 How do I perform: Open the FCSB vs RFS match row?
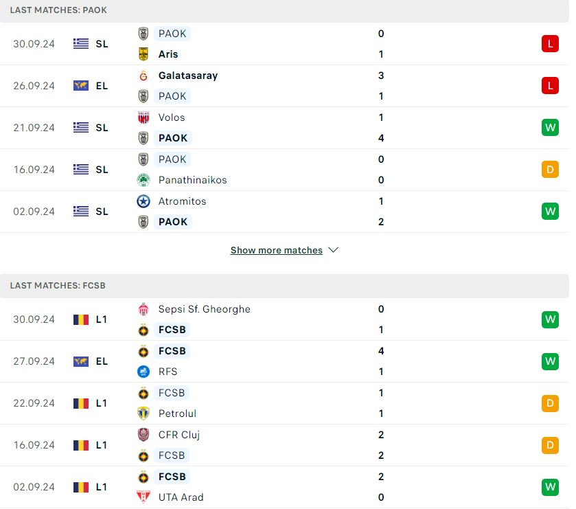coord(284,361)
